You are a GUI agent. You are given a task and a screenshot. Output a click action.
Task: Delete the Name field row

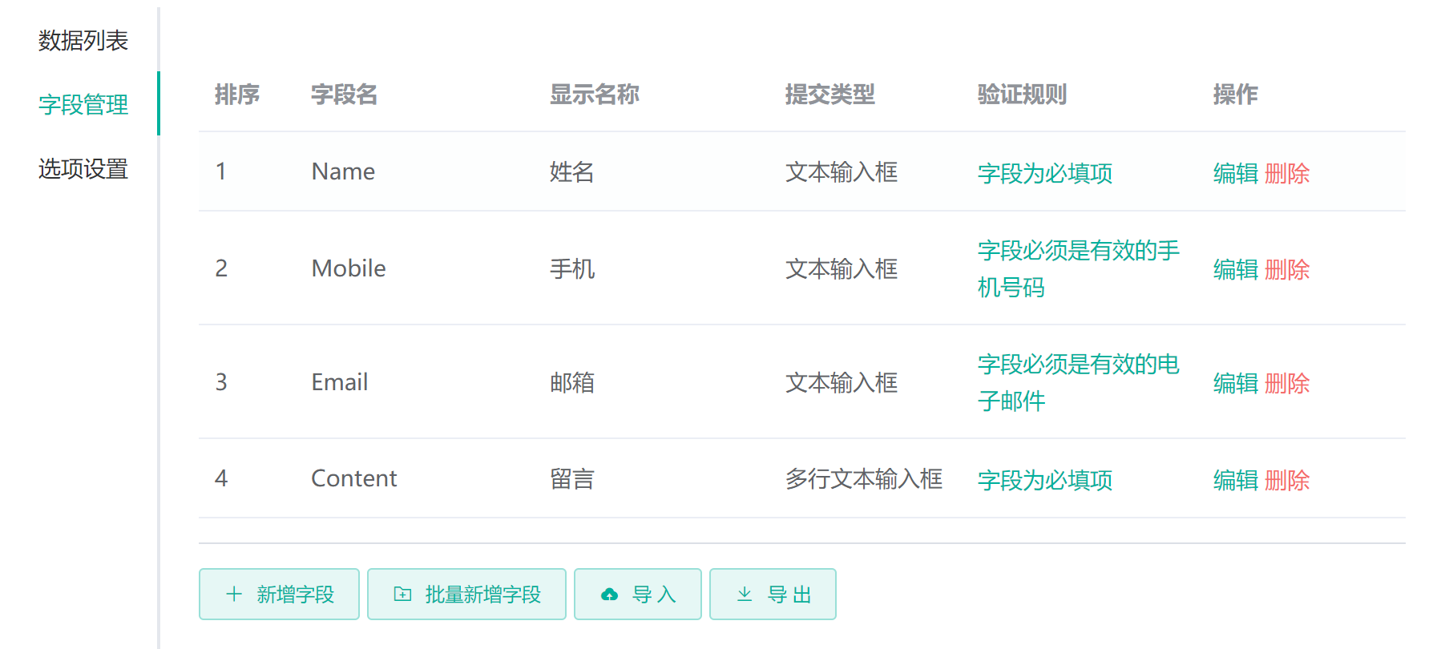[1287, 173]
